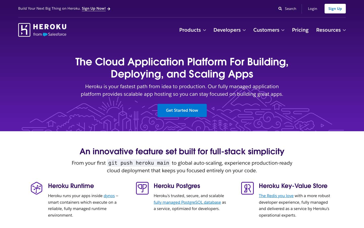Screen dimensions: 364x228
Task: Expand the Developers menu chevron
Action: click(244, 30)
